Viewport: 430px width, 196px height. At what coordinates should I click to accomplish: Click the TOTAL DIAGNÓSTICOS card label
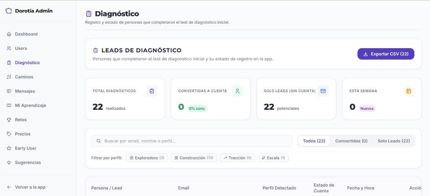click(114, 91)
